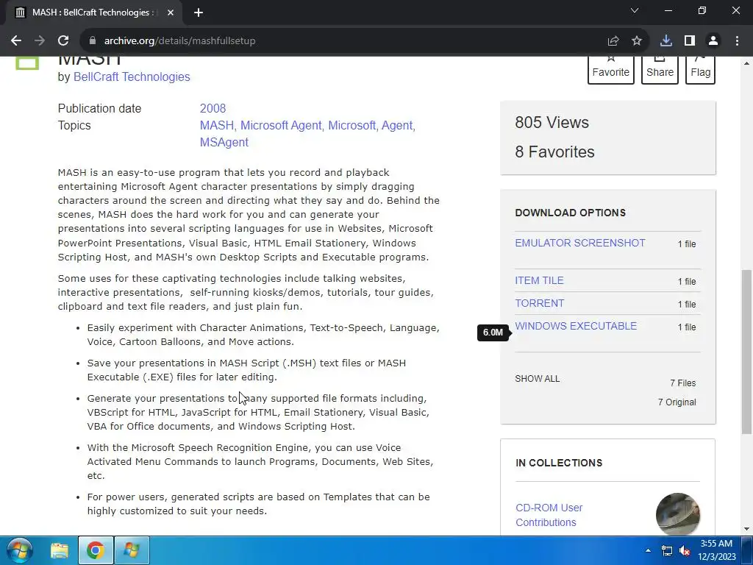
Task: Open a new browser tab
Action: [199, 13]
